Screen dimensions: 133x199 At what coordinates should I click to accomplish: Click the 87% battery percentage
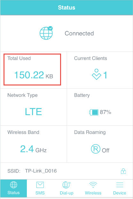(x=106, y=112)
